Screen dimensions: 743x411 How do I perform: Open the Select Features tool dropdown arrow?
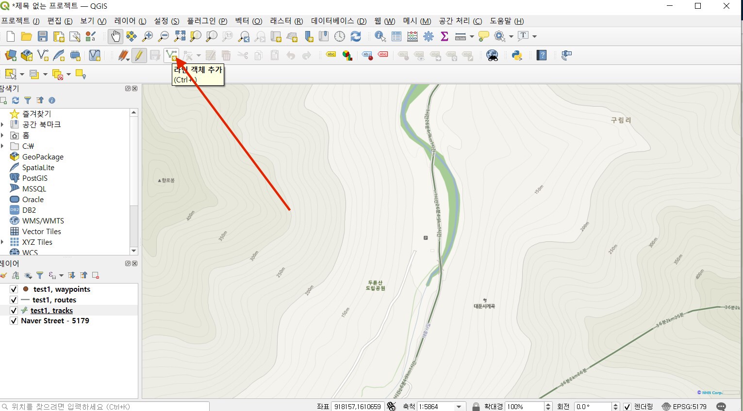tap(22, 75)
